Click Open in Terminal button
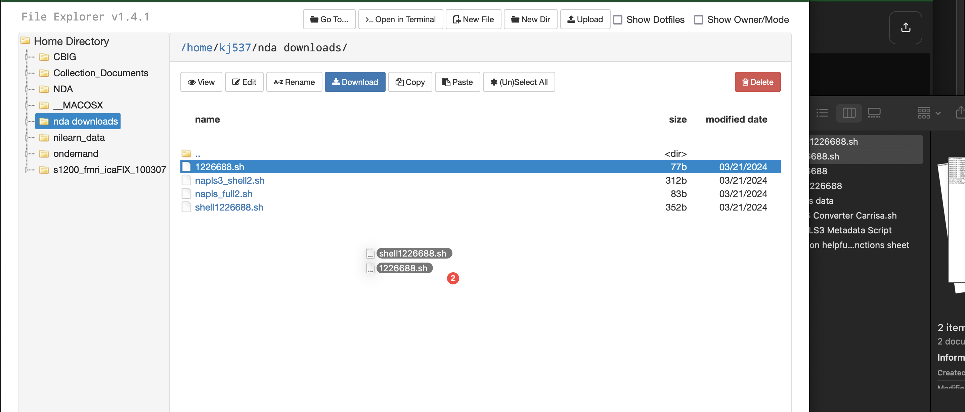This screenshot has height=412, width=965. click(400, 19)
